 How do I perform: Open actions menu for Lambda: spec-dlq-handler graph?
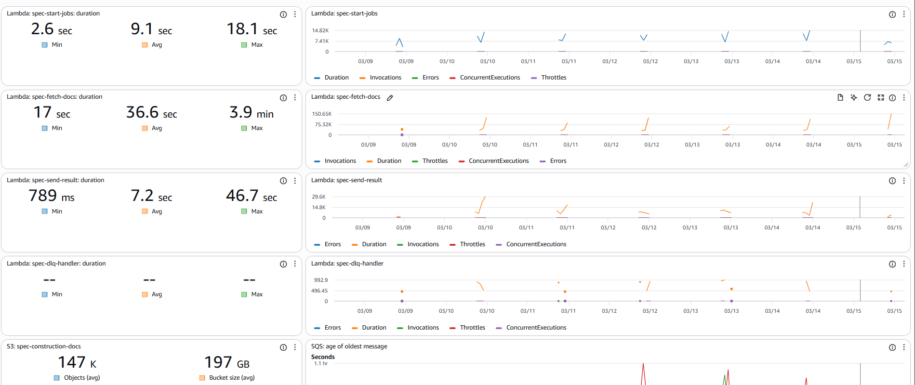904,264
